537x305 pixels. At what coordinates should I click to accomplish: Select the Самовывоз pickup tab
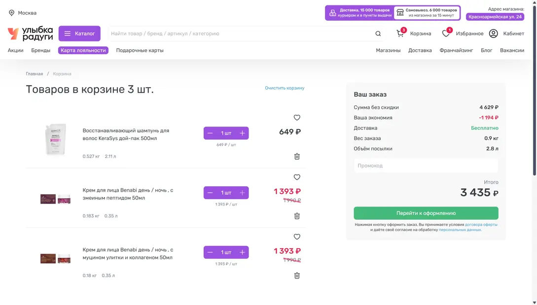[427, 13]
